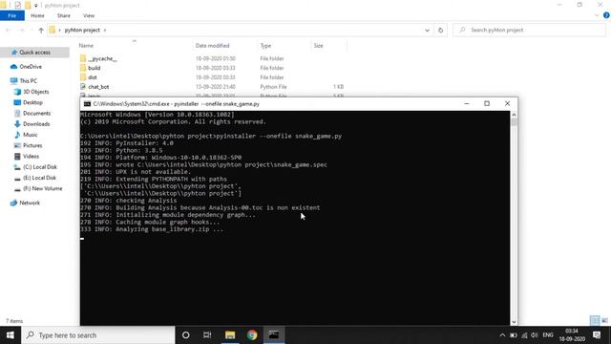Refresh the python project folder
The image size is (611, 344).
point(440,30)
